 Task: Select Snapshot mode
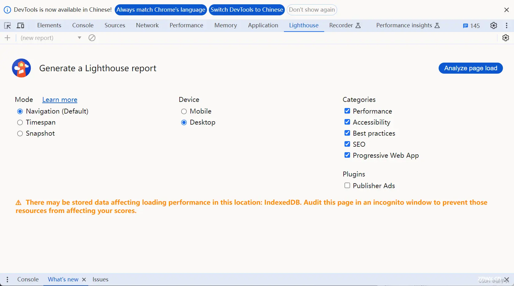20,133
